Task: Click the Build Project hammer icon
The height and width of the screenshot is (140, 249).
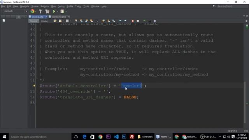Action: [40, 11]
